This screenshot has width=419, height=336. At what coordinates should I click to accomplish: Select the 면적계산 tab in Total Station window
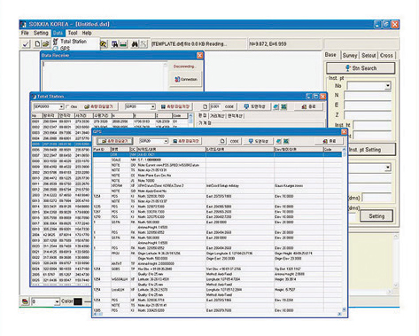235,116
